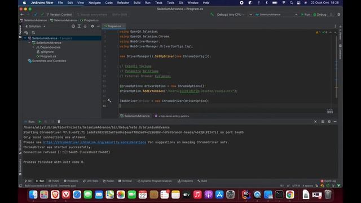Click Select Opened File target icon

click(73, 27)
